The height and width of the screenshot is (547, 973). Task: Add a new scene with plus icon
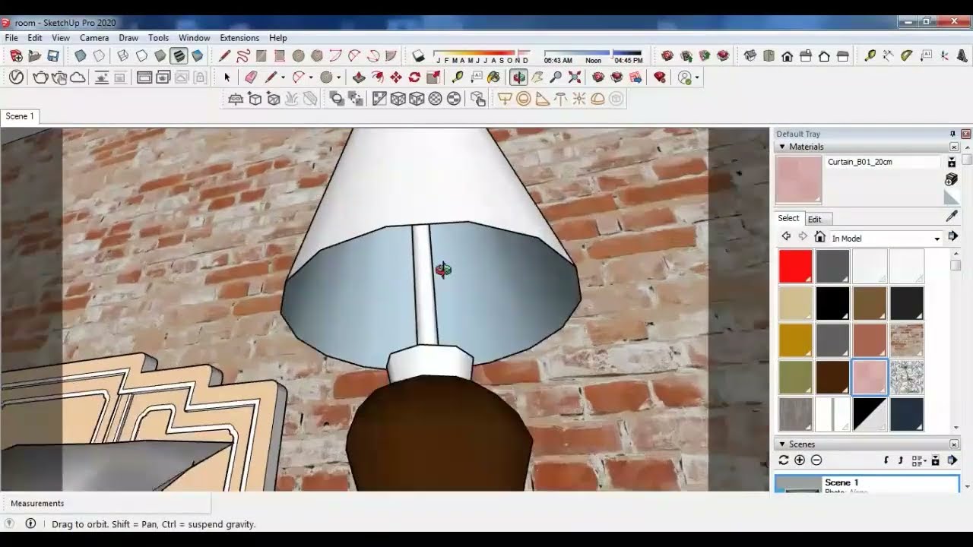[800, 460]
